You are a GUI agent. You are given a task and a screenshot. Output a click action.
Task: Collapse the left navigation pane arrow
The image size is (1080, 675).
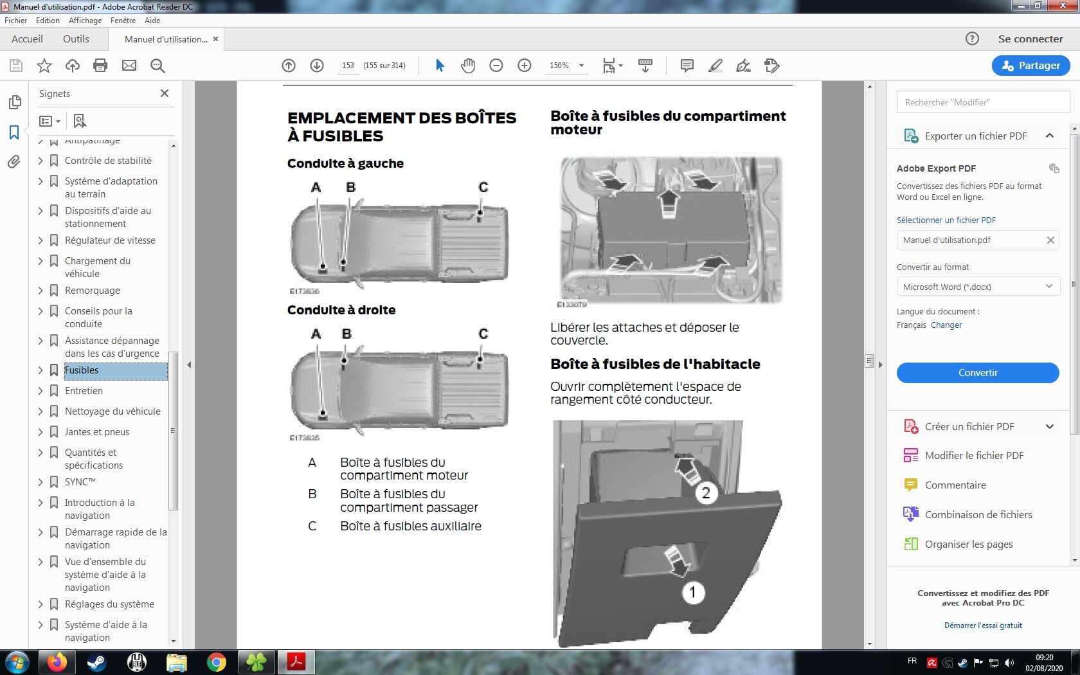189,365
